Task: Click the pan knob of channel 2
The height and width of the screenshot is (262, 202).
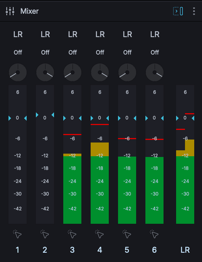Action: click(45, 72)
